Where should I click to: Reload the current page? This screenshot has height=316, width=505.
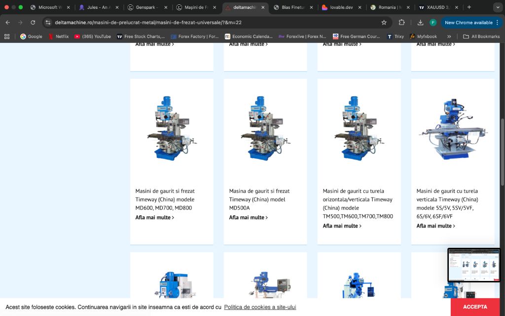(x=33, y=22)
